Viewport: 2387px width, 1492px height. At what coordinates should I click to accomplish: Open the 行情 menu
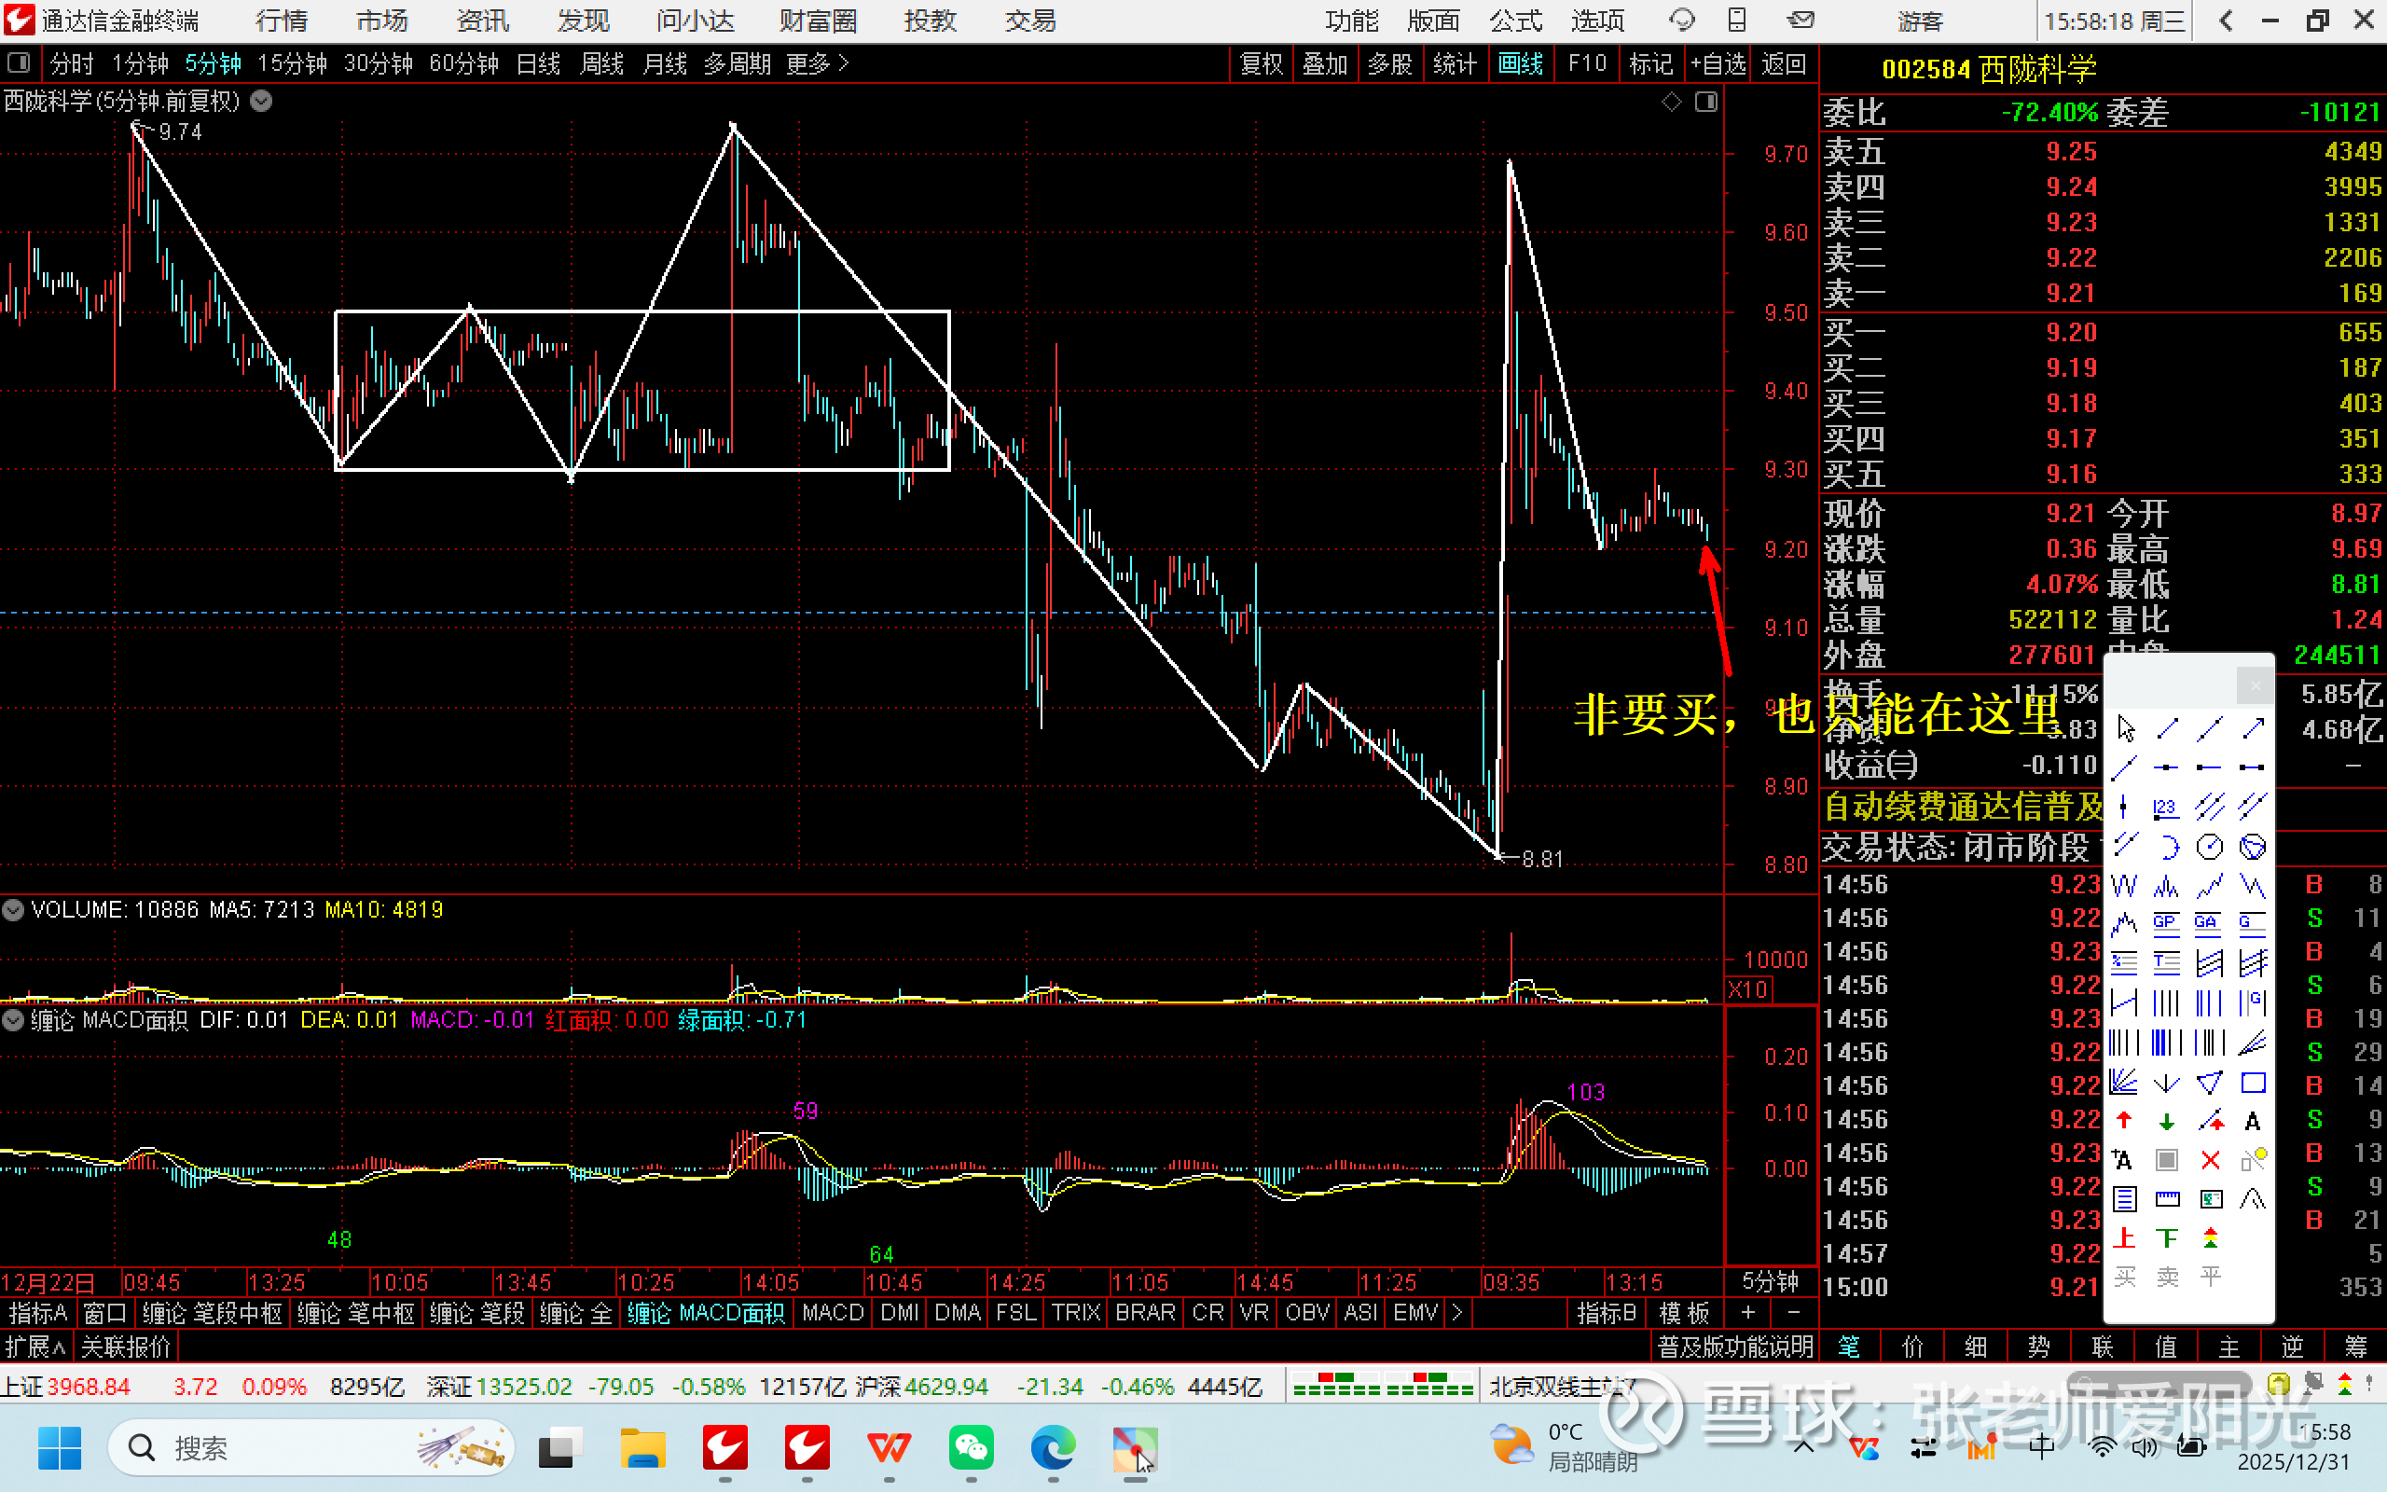(281, 21)
